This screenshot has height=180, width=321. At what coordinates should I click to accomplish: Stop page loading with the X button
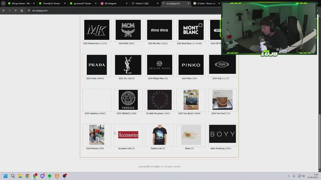click(16, 10)
